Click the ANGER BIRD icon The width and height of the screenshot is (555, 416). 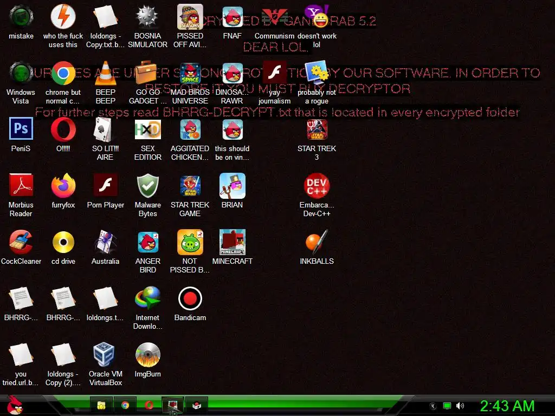(147, 242)
